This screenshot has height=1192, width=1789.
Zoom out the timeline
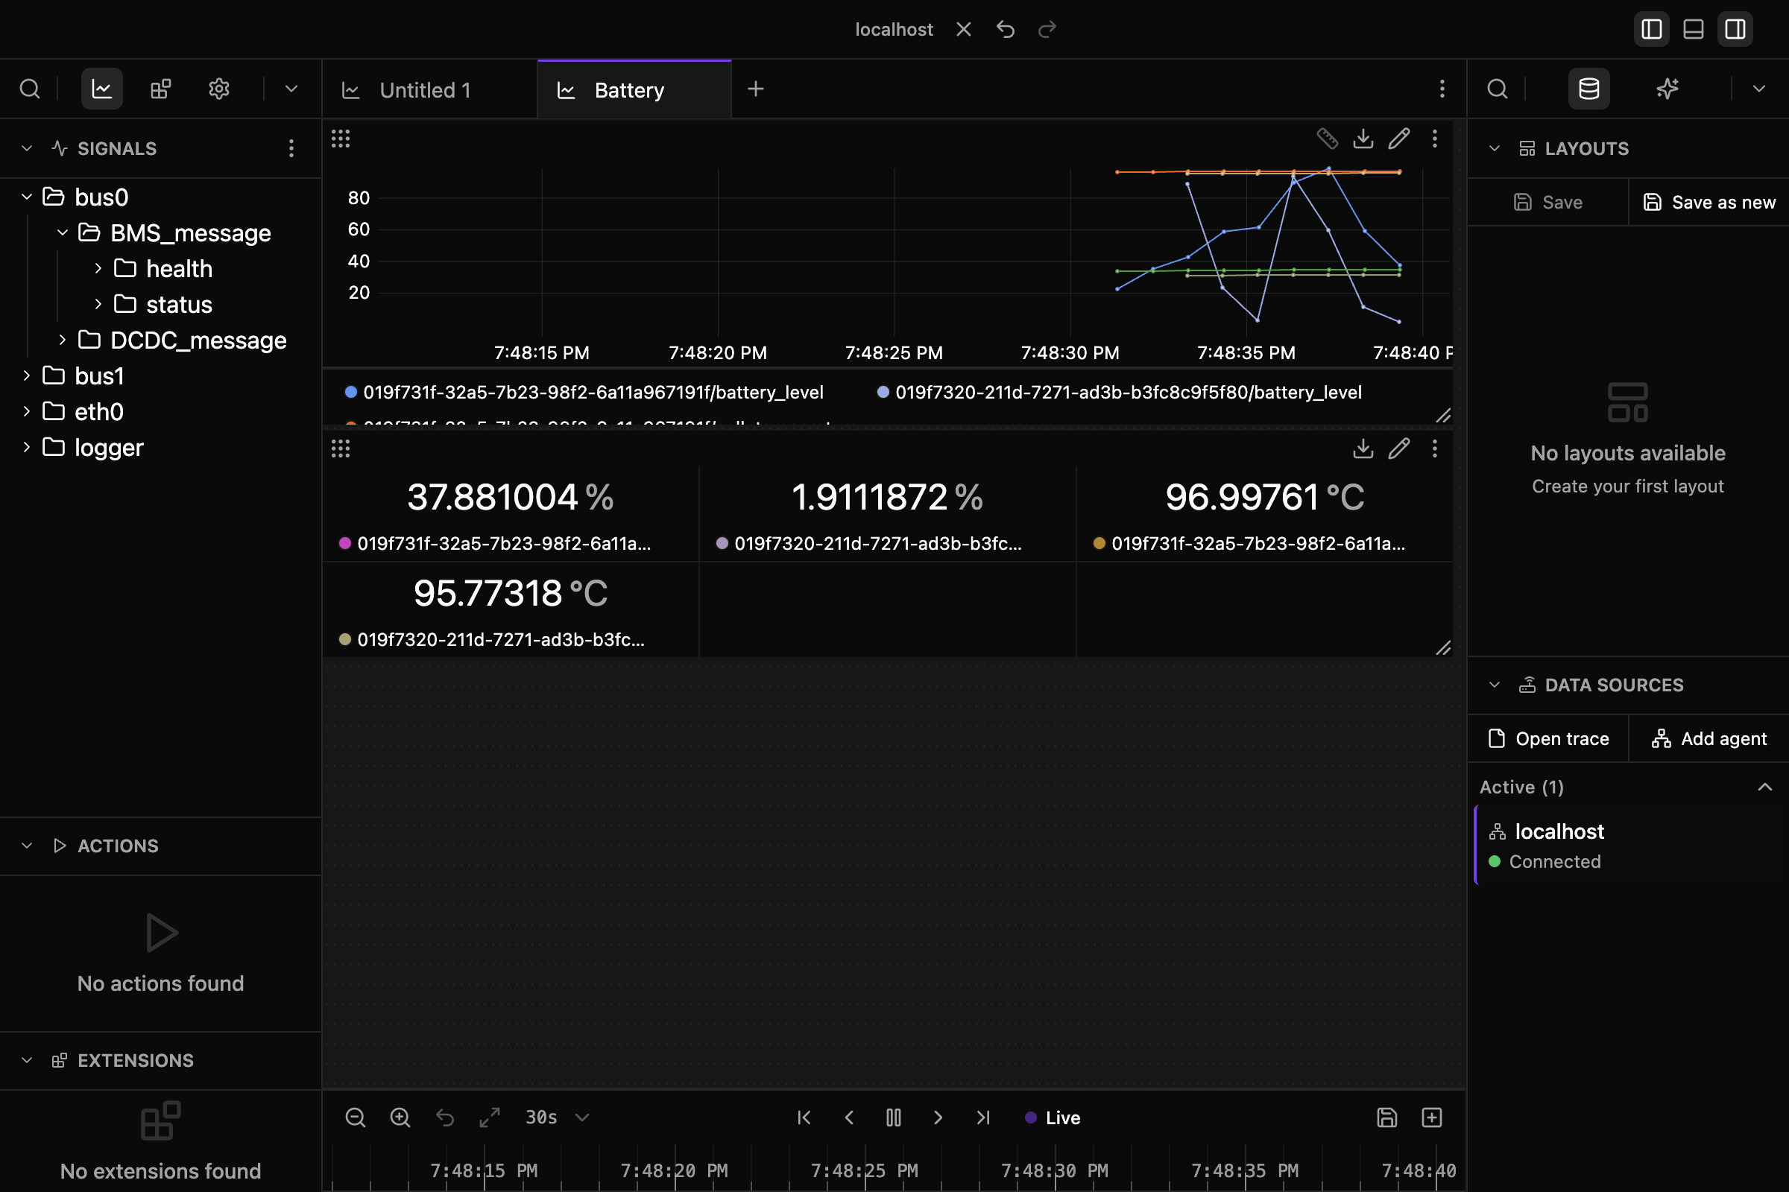356,1117
